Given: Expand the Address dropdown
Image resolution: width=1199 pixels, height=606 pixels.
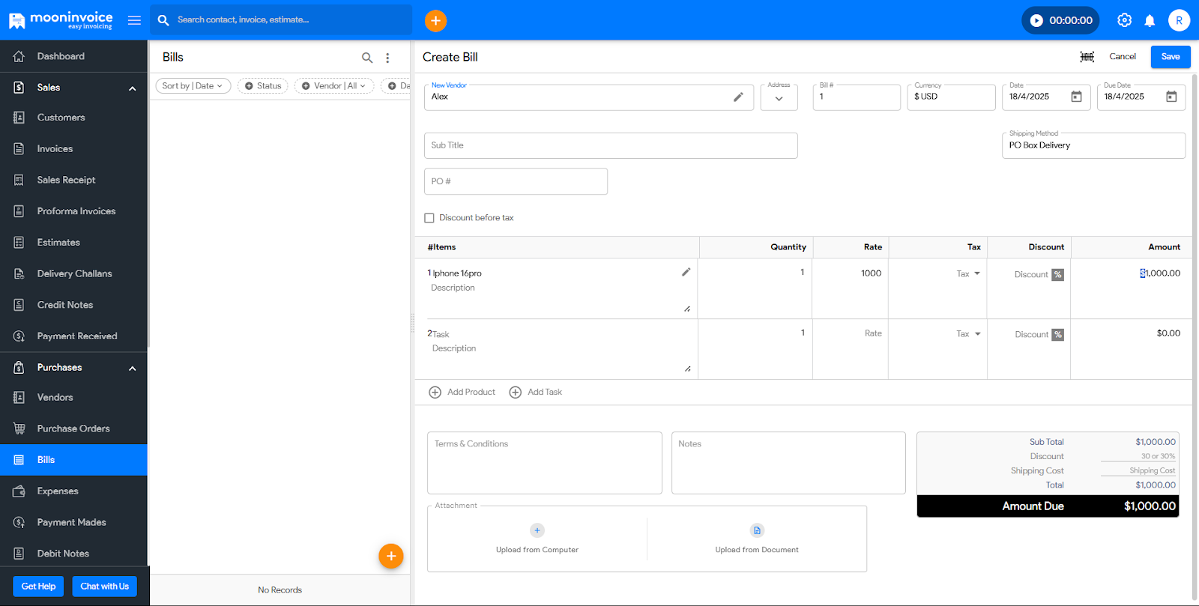Looking at the screenshot, I should tap(779, 97).
